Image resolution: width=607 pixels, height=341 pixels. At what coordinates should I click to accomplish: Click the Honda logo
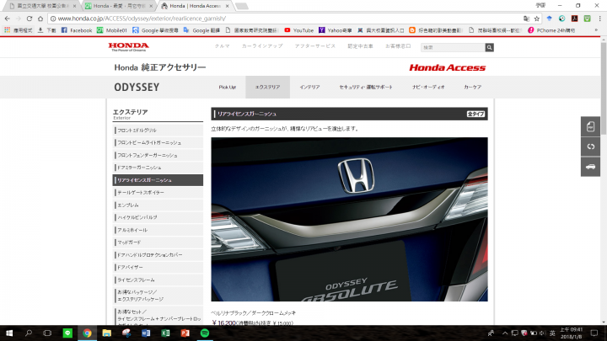click(128, 47)
